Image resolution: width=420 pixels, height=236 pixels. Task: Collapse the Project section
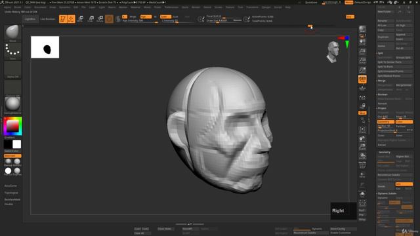click(x=382, y=108)
